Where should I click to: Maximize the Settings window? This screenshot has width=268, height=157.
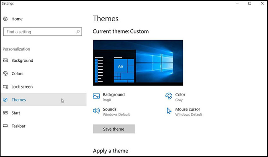[x=250, y=3]
